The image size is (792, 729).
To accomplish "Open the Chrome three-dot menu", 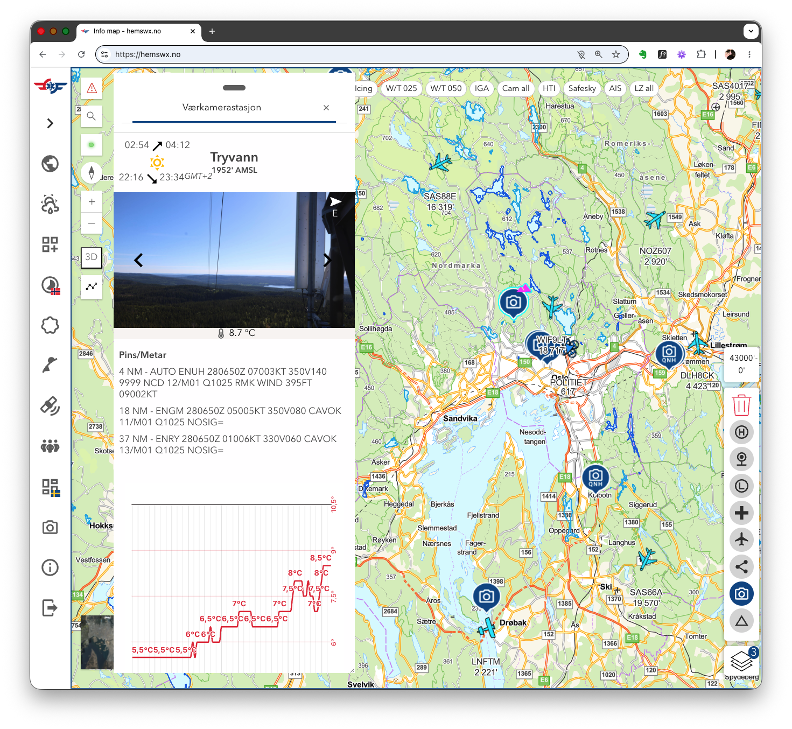I will pyautogui.click(x=749, y=54).
